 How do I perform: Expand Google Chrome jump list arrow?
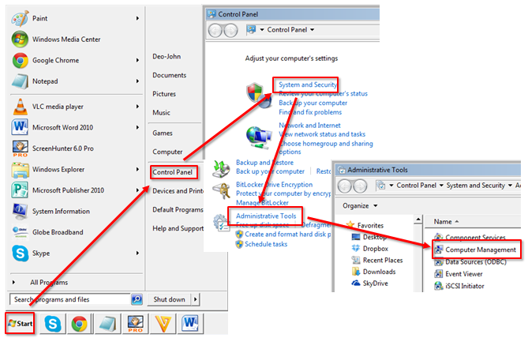click(137, 60)
